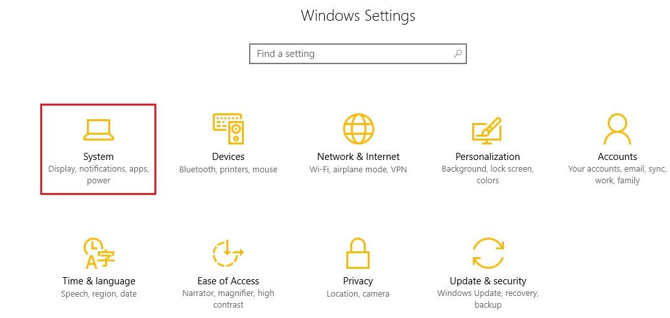Screen dimensions: 670x318
Task: Click the Devices keyboard and speaker icon
Action: point(228,128)
